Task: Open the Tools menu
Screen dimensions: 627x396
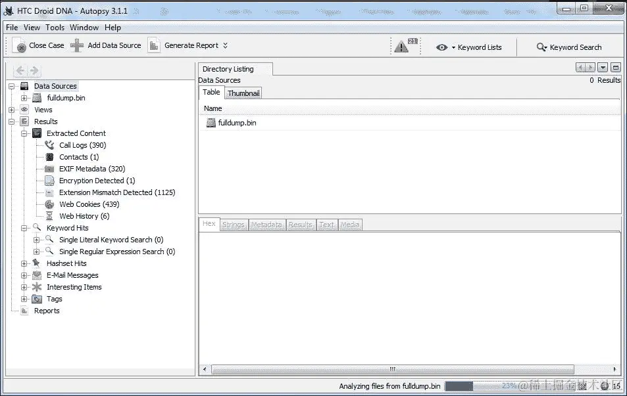Action: click(x=55, y=28)
